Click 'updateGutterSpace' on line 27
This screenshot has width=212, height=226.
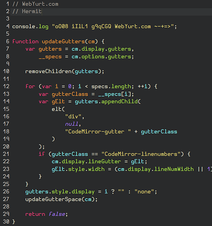[54, 199]
